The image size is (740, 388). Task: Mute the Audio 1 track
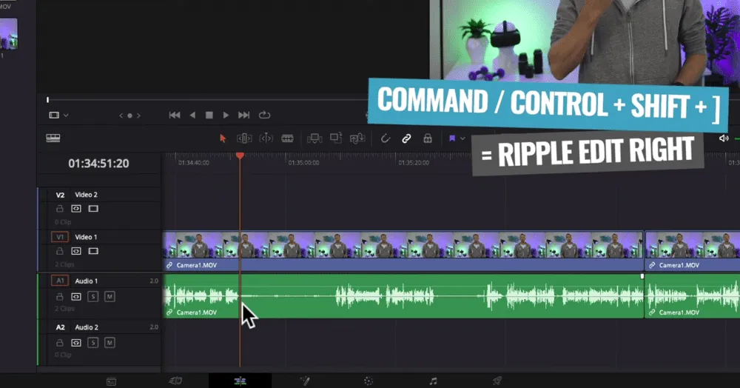pos(110,297)
